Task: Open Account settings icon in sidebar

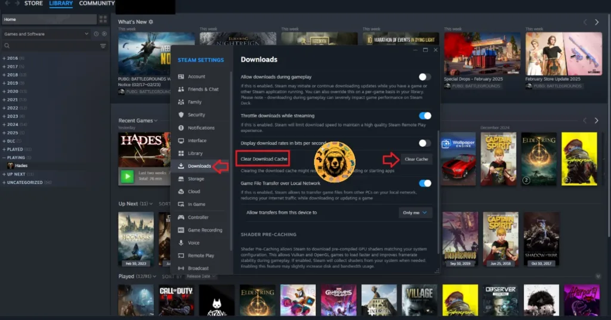Action: 181,76
